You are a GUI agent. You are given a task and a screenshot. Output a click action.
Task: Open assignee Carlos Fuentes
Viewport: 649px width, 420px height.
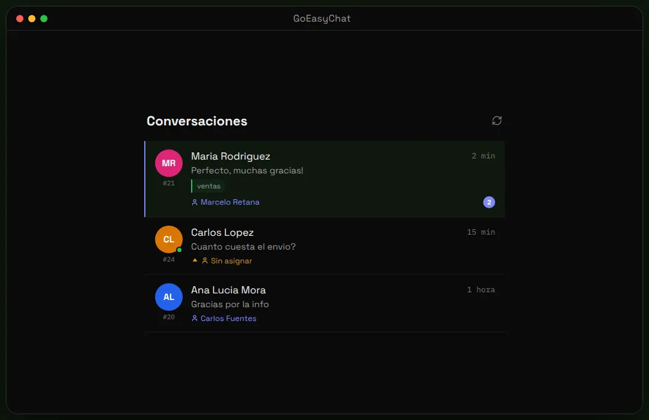[228, 319]
